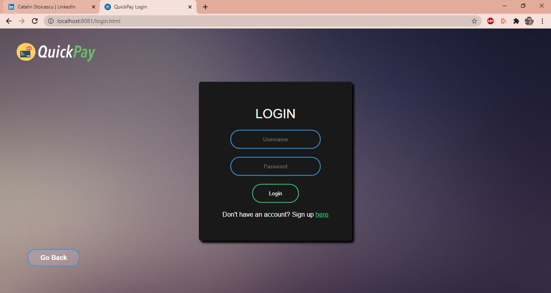Click the LOGIN heading text
This screenshot has height=293, width=551.
click(x=275, y=114)
